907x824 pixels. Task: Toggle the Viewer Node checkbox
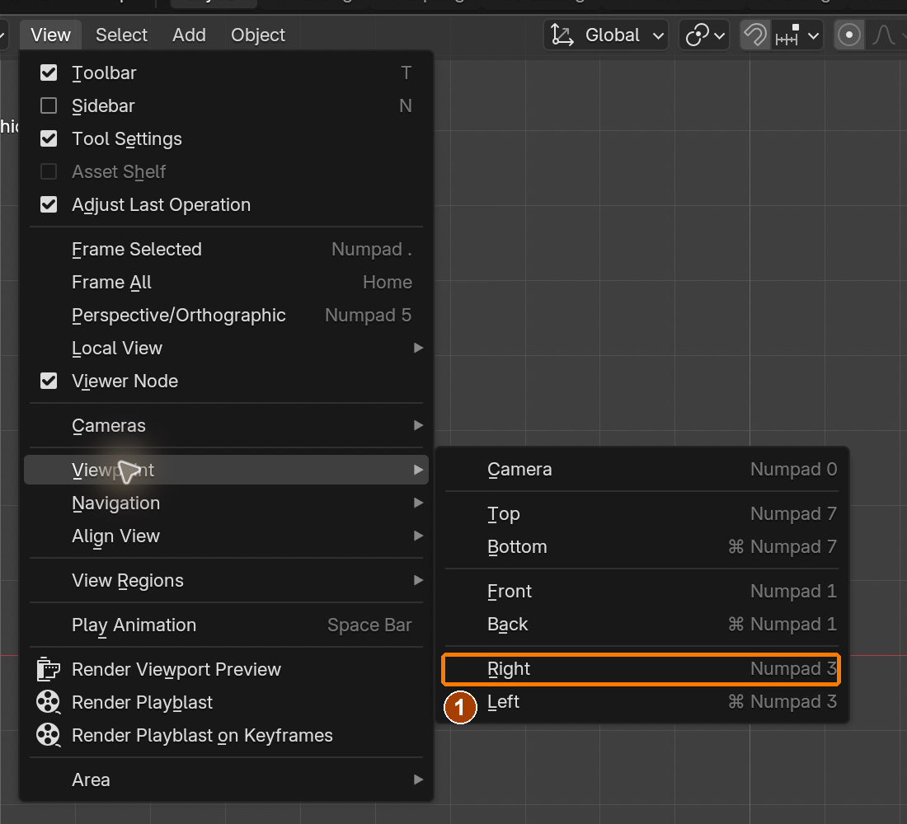[x=49, y=381]
